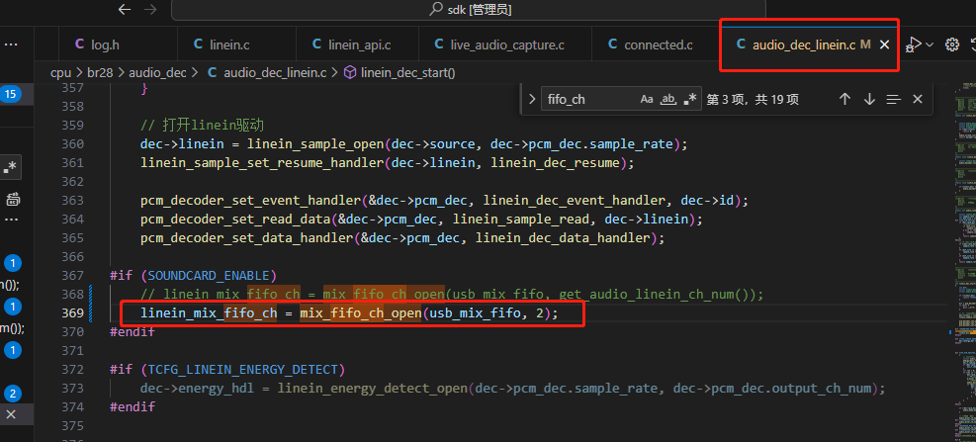The width and height of the screenshot is (976, 442).
Task: Click line number 360 in the gutter
Action: click(x=73, y=143)
